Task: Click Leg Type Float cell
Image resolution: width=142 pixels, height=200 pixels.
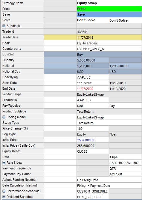Action: (x=125, y=134)
